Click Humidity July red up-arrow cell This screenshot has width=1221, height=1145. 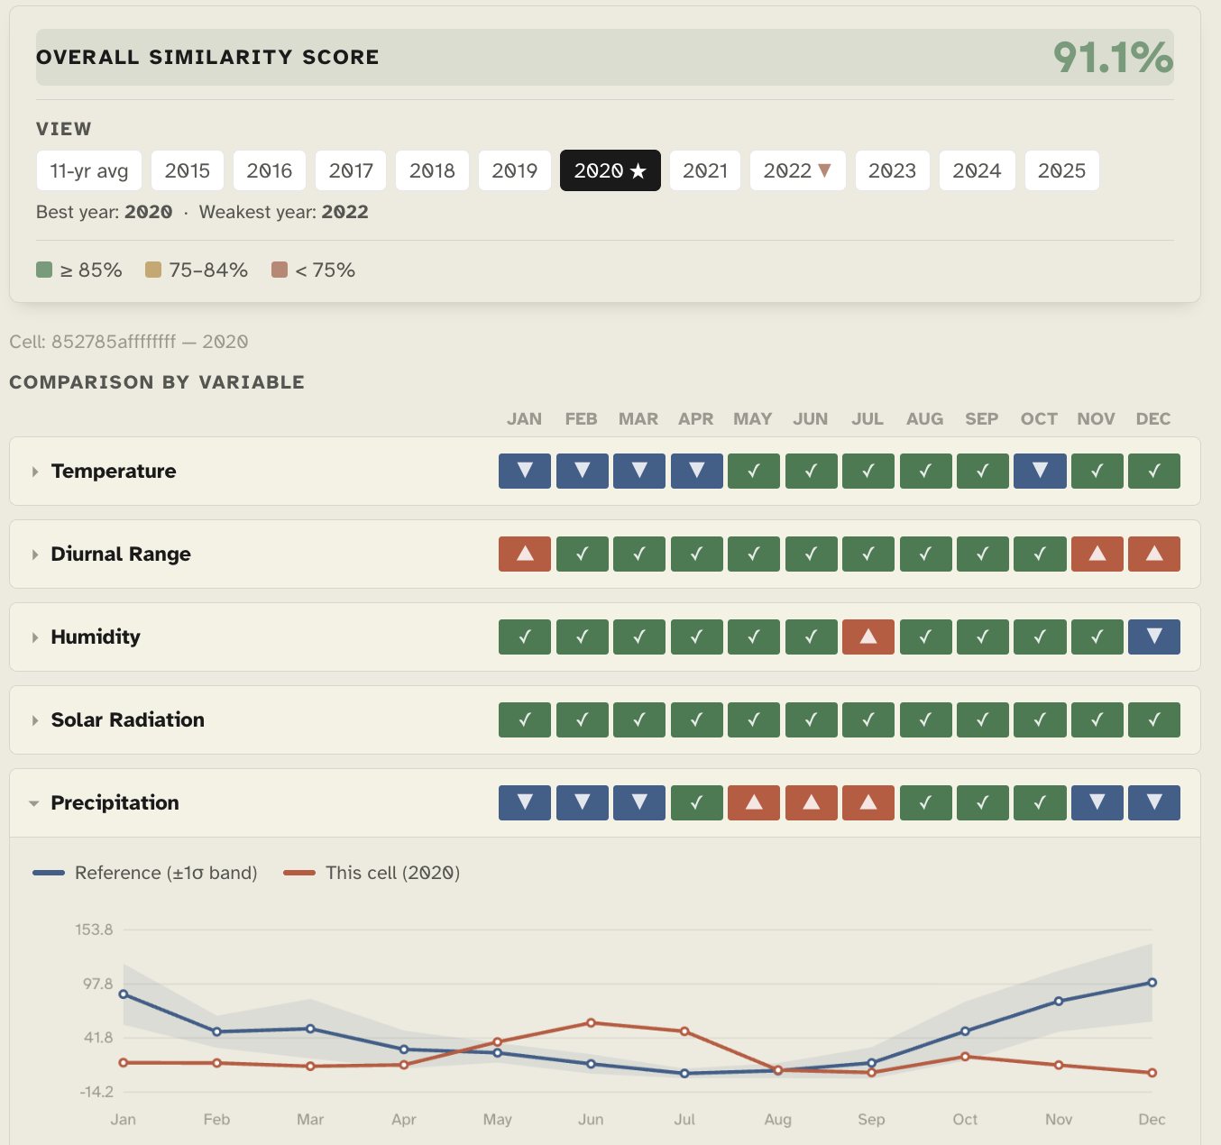point(868,637)
